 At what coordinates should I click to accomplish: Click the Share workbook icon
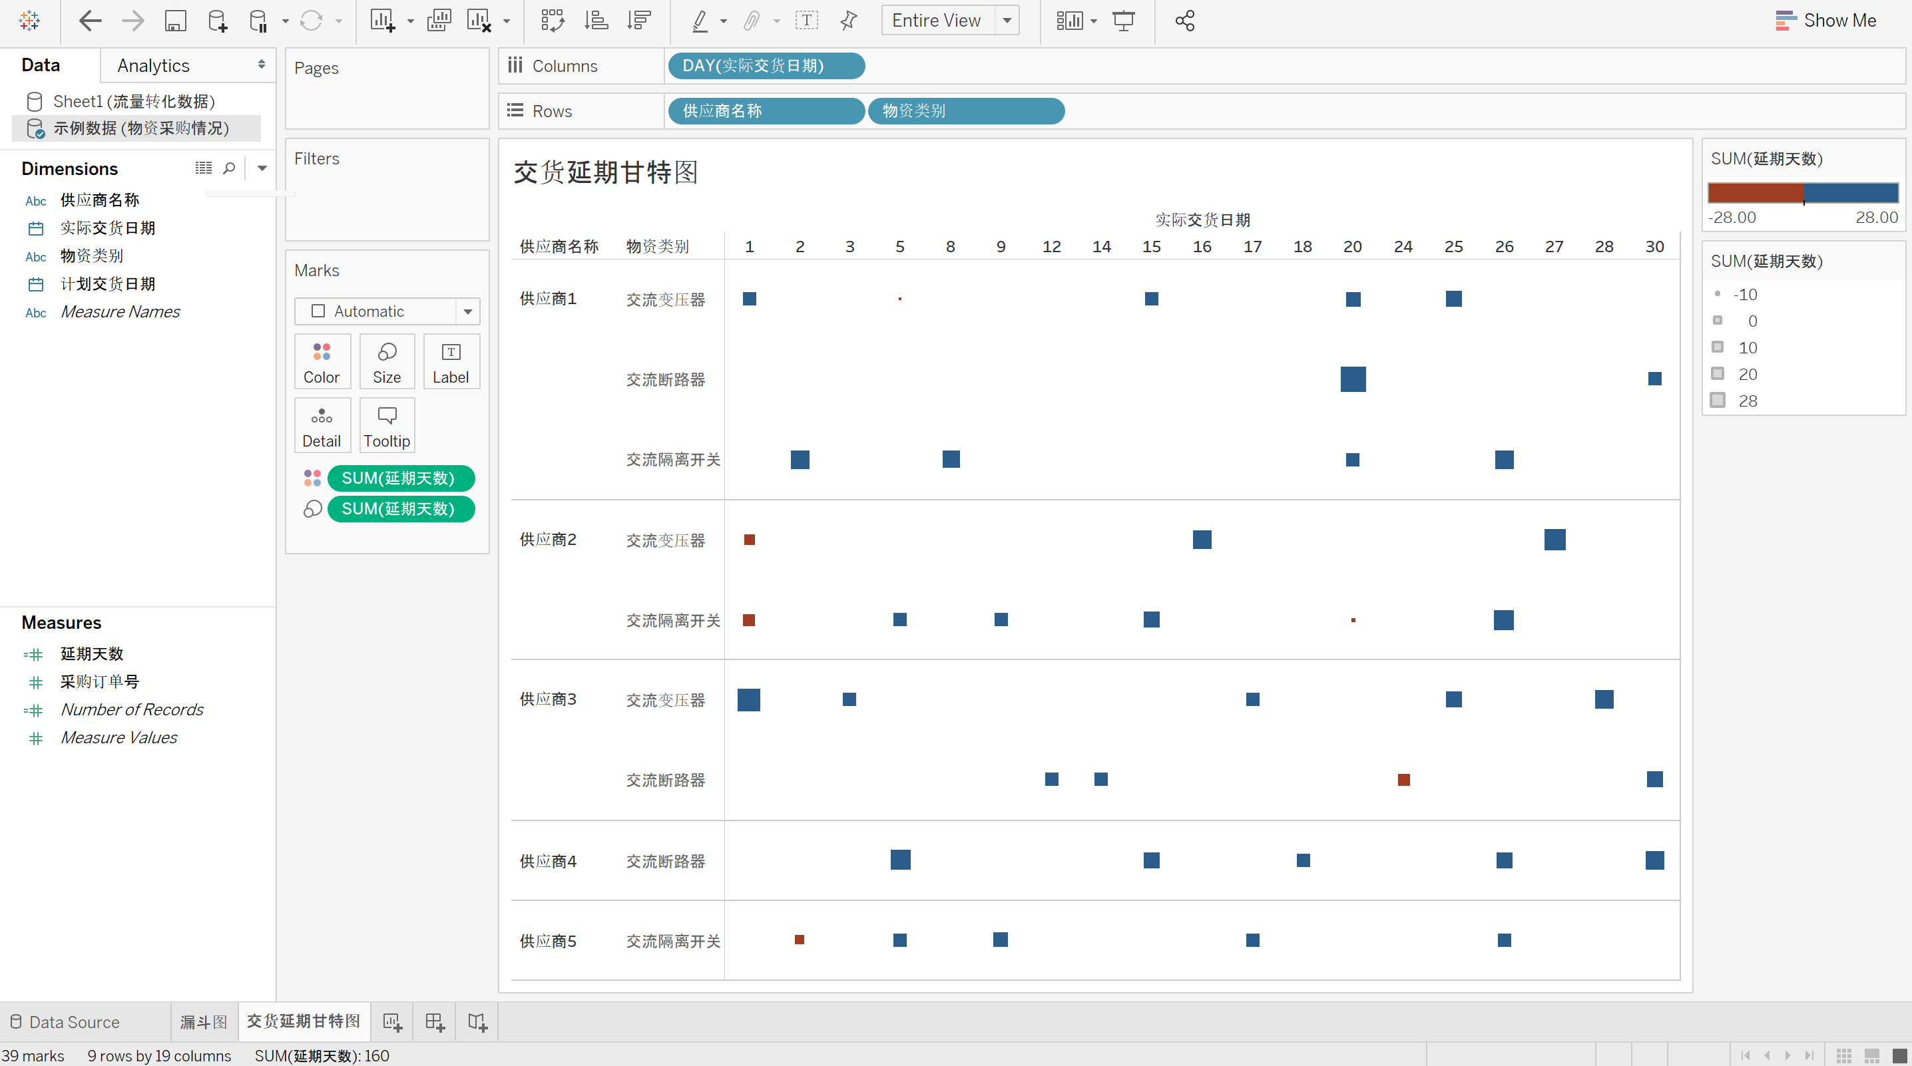[1184, 21]
